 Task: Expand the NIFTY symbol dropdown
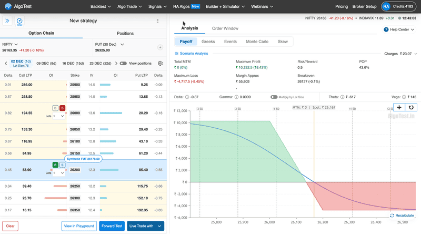click(x=16, y=44)
